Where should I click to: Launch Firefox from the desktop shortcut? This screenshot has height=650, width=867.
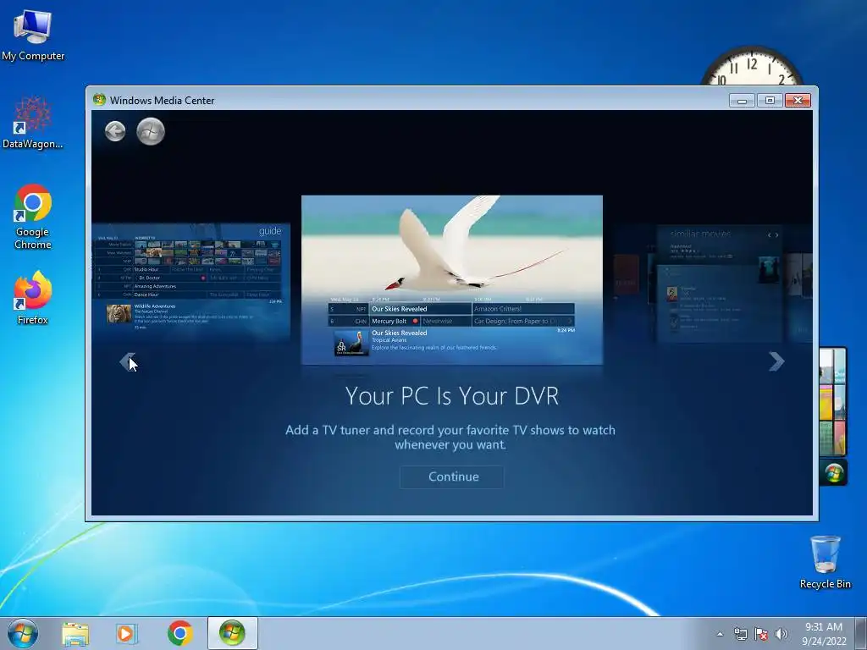[33, 298]
